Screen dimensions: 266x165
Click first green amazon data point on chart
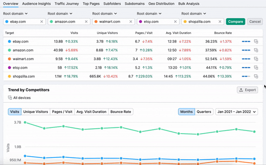tap(25, 123)
